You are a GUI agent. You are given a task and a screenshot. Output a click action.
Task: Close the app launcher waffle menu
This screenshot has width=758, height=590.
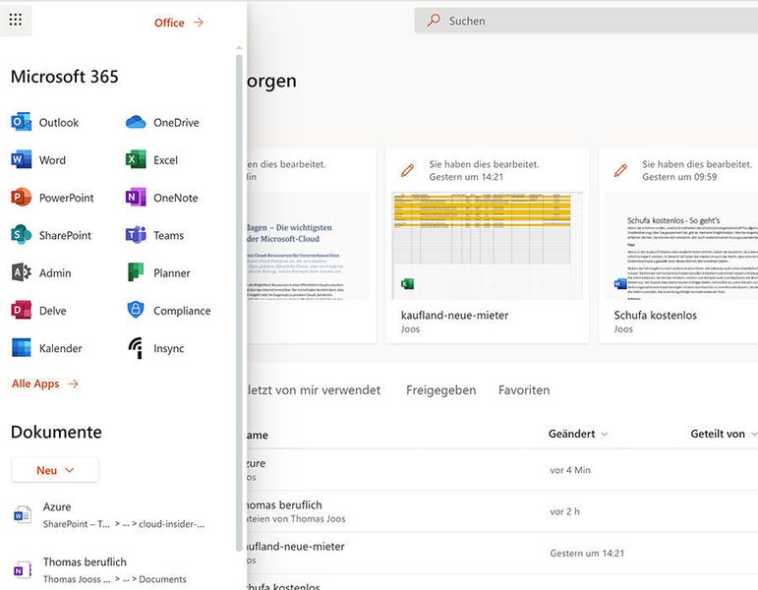coord(16,20)
